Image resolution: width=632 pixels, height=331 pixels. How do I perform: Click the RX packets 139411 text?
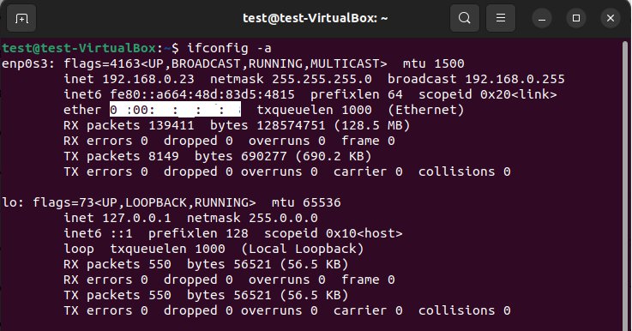click(129, 125)
